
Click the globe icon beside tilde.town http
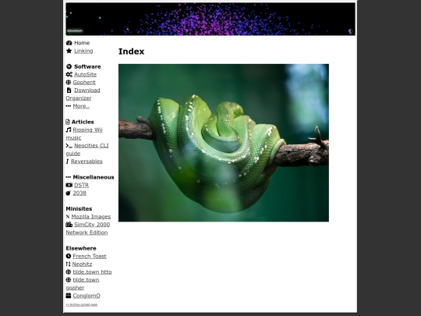pos(69,272)
